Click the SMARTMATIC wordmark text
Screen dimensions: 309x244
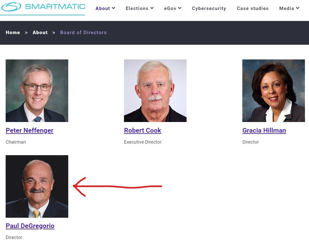tap(55, 7)
